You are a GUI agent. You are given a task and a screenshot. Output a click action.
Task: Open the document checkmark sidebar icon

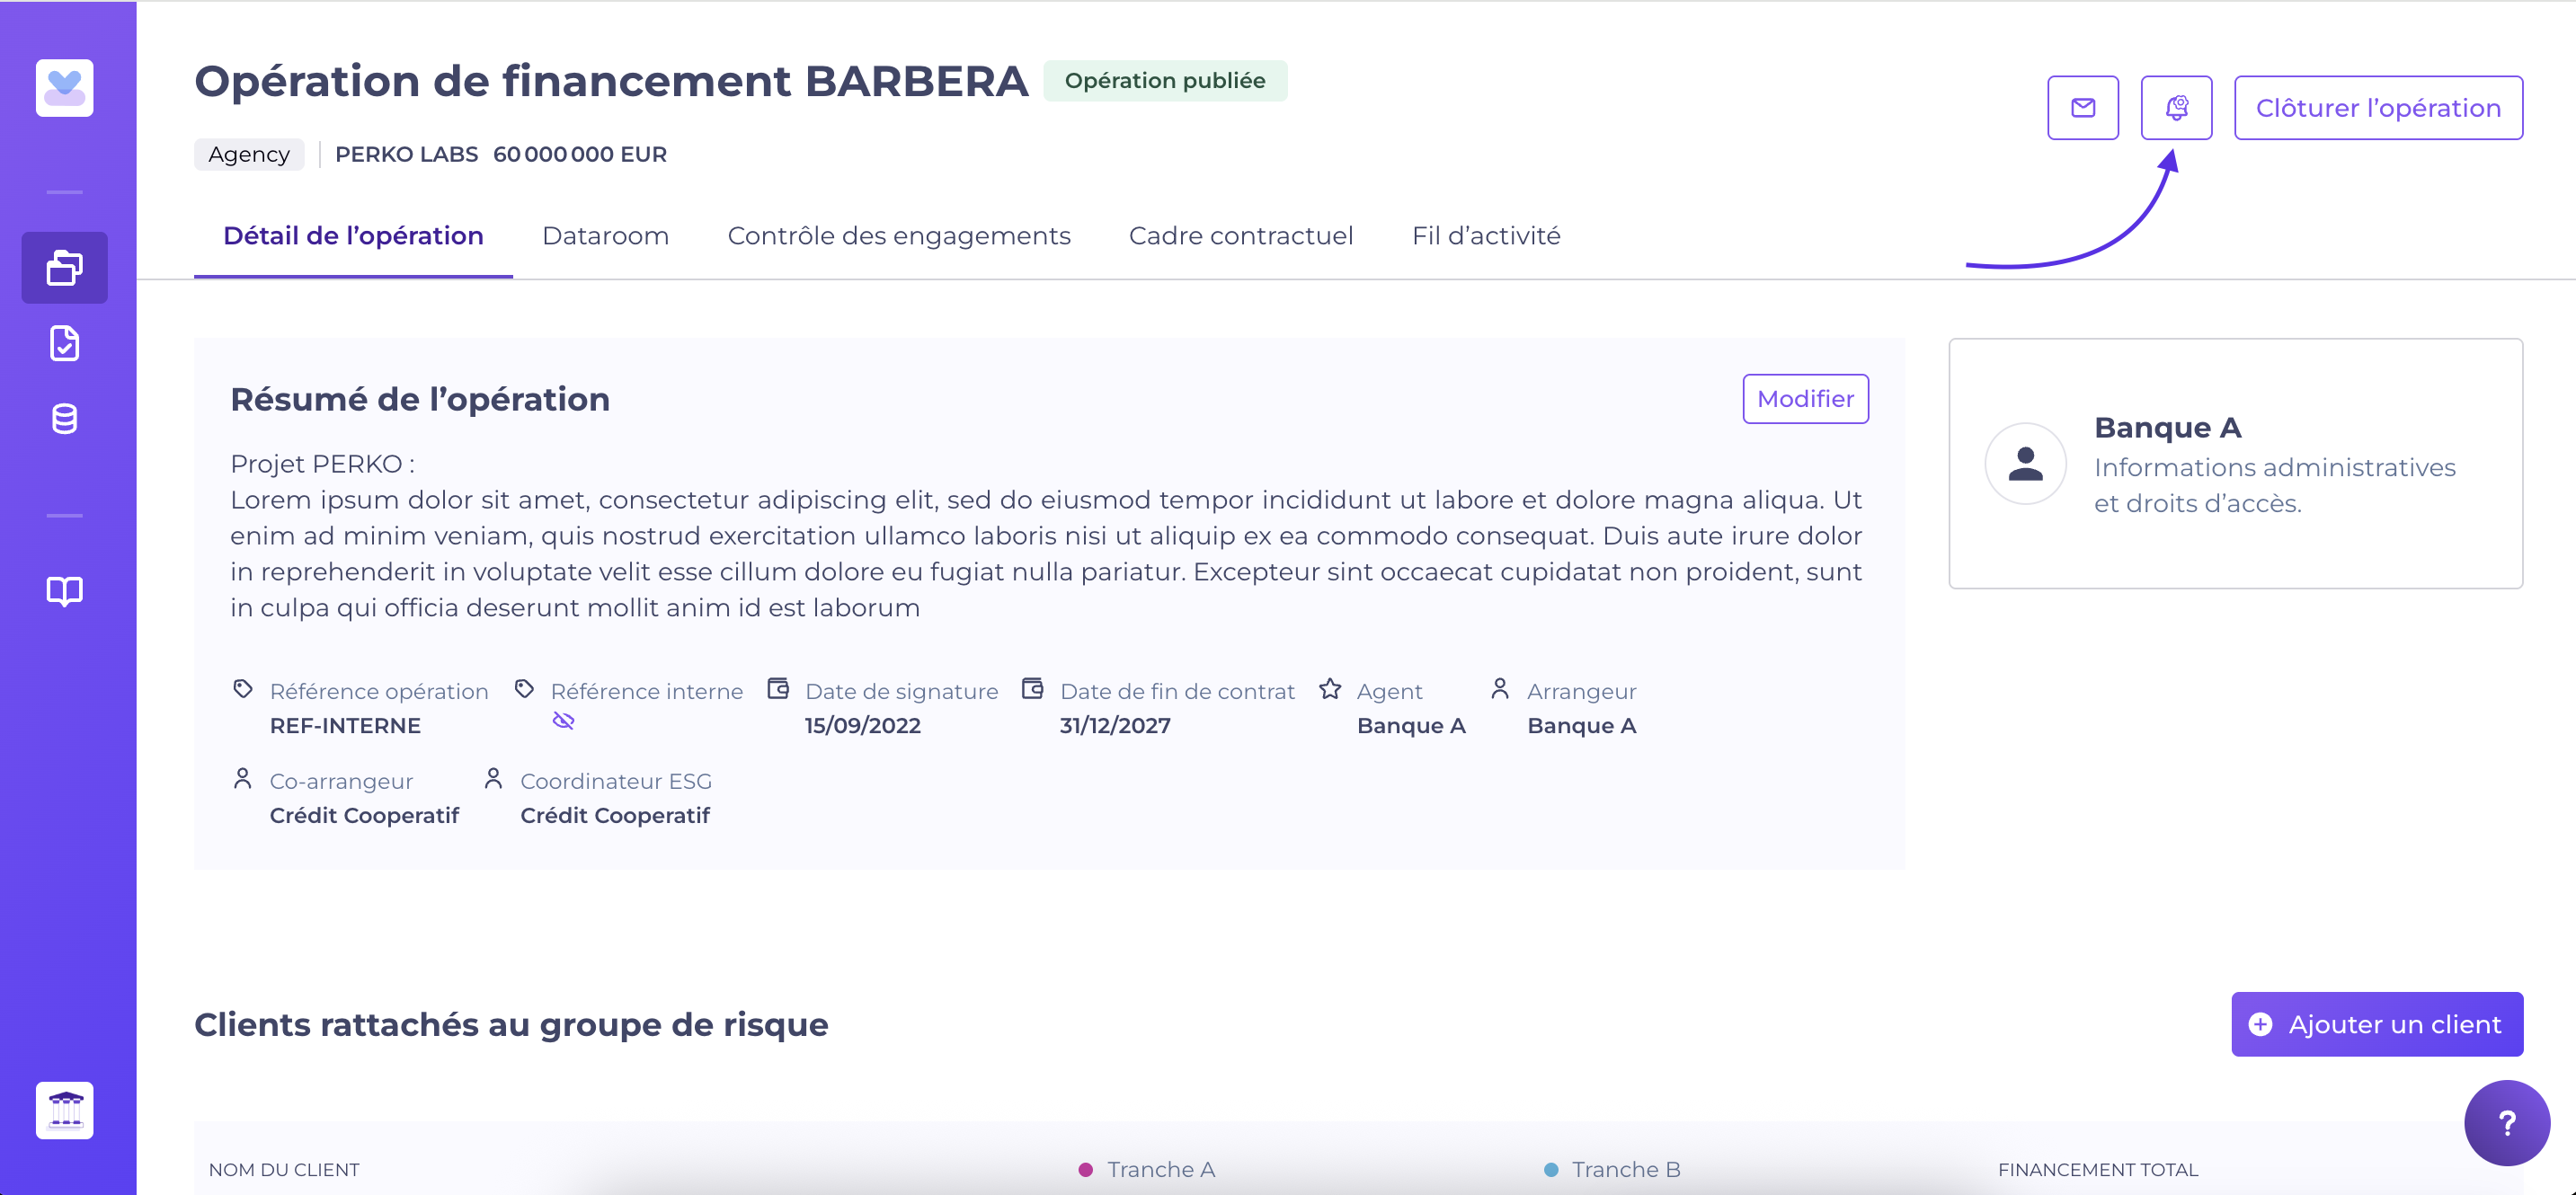click(64, 343)
